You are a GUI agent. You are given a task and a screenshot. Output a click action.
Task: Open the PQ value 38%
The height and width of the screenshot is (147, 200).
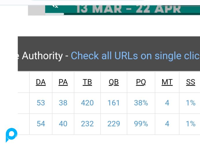coord(141,103)
